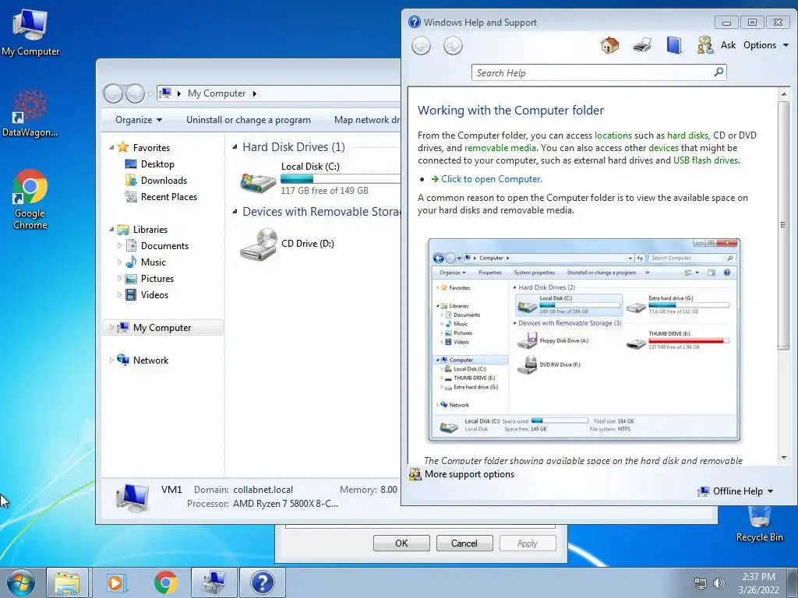Go back in Help and Support

click(421, 46)
